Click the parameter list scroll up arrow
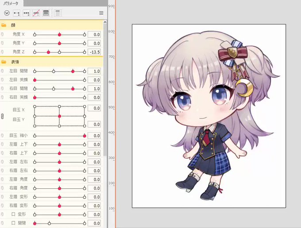The image size is (301, 228). [x=105, y=22]
